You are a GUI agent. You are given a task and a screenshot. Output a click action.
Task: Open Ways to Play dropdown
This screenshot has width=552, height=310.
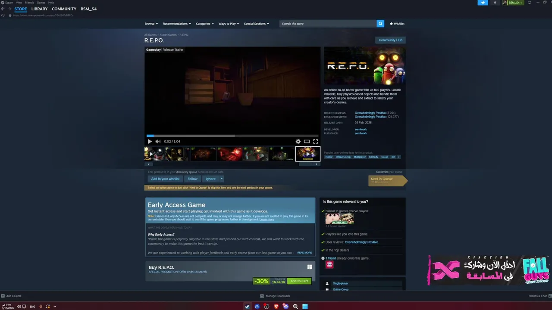(x=229, y=24)
